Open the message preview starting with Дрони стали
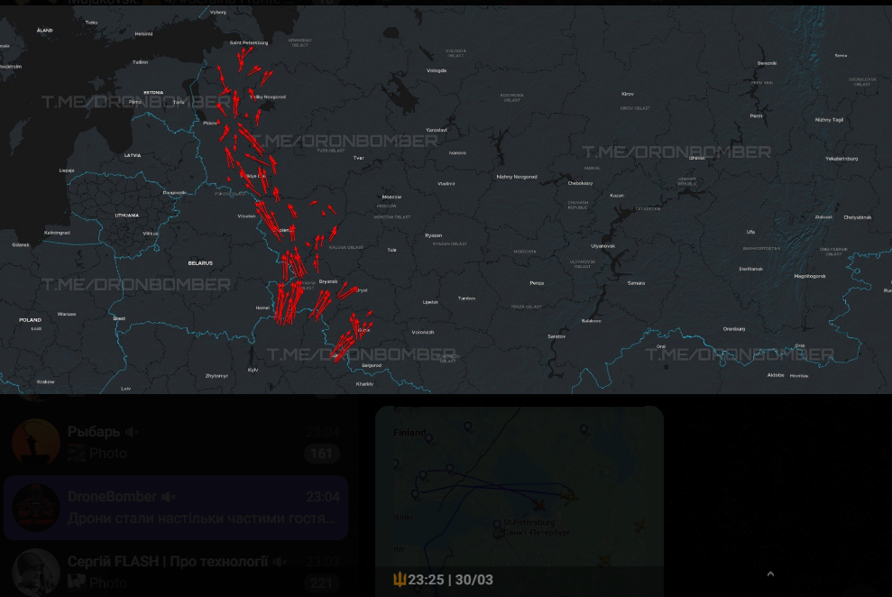Screen dimensions: 892x597 pos(201,519)
